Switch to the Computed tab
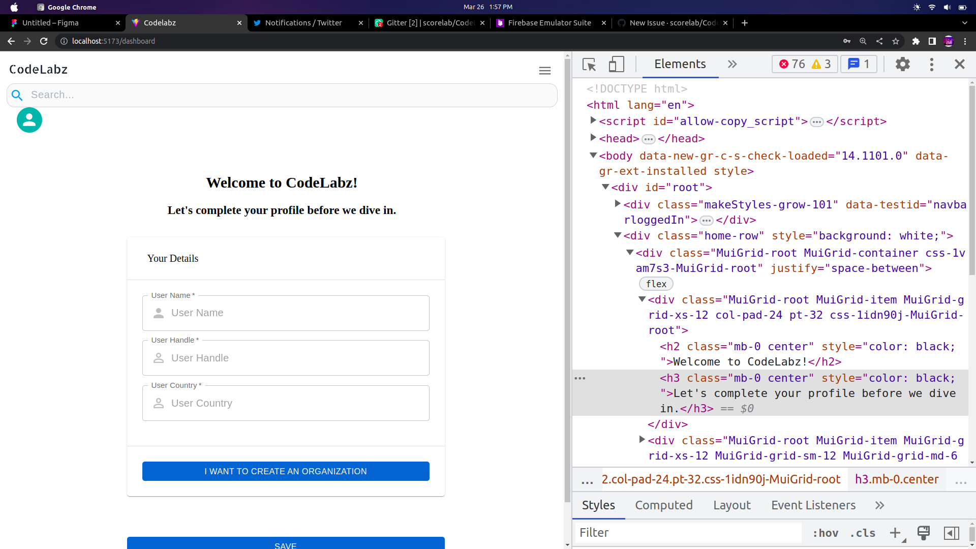Screen dimensions: 976x549 coord(664,505)
